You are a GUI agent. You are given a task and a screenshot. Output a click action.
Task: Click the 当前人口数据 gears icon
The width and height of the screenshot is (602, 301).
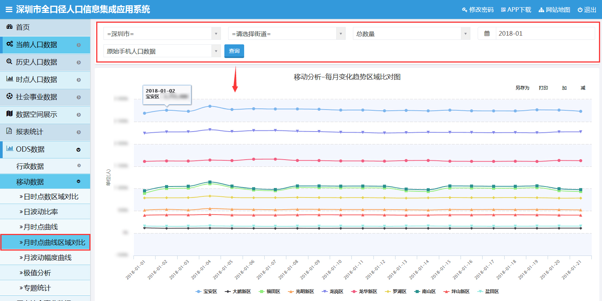(x=10, y=44)
